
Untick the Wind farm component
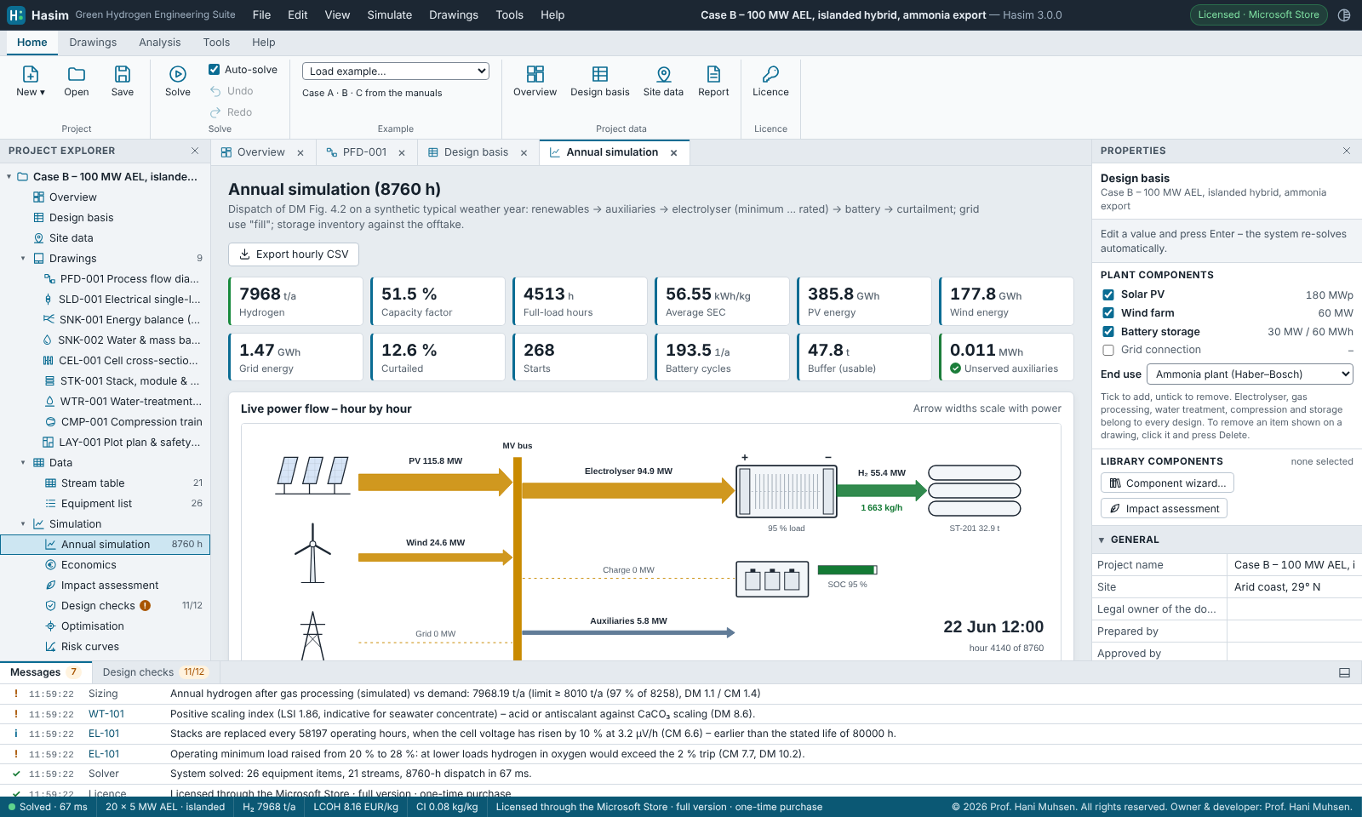coord(1108,313)
